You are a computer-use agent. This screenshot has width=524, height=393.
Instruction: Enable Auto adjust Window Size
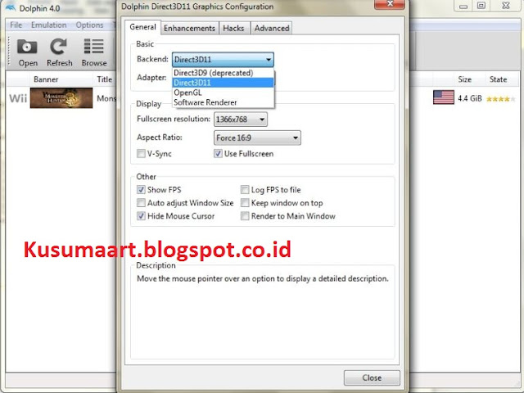(141, 203)
